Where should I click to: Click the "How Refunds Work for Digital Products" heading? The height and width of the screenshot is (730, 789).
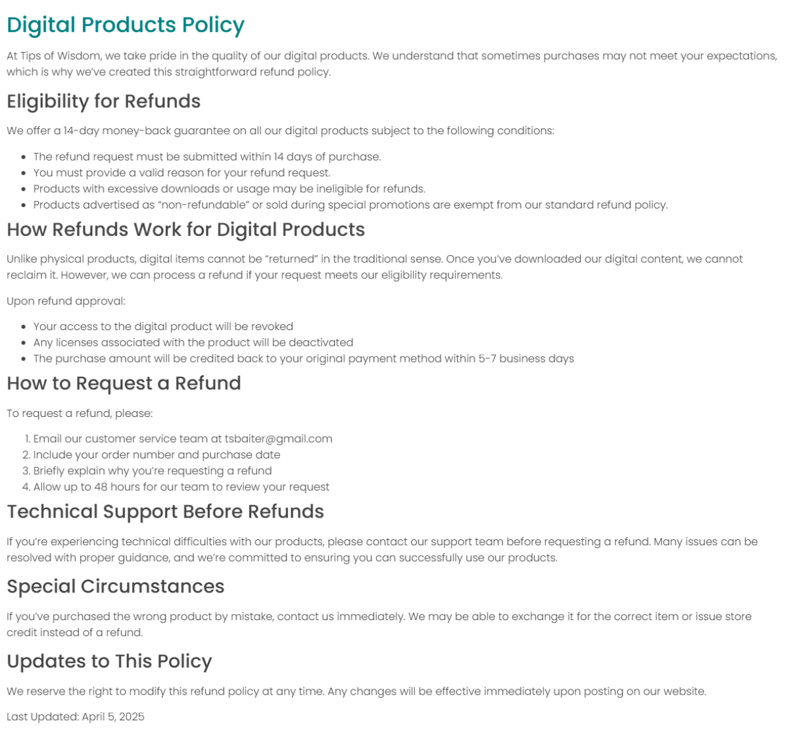pos(185,230)
